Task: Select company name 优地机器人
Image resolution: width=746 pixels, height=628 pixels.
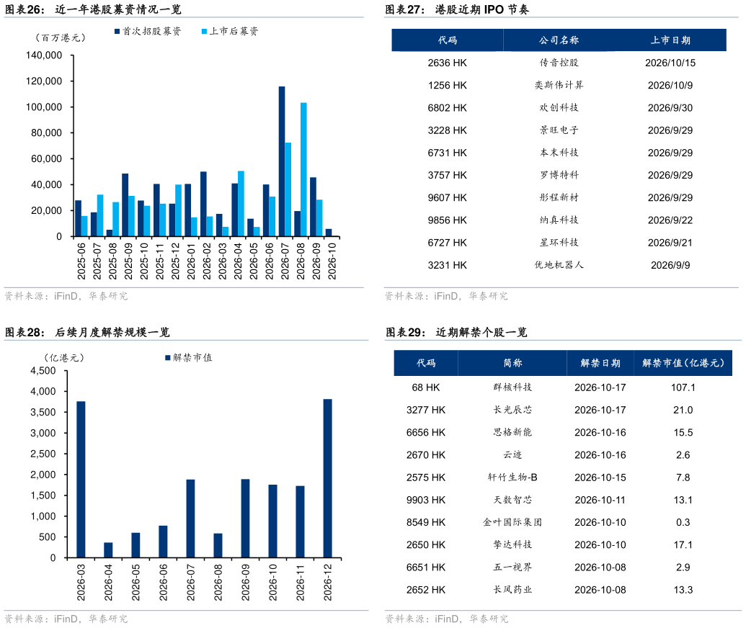Action: (x=559, y=265)
